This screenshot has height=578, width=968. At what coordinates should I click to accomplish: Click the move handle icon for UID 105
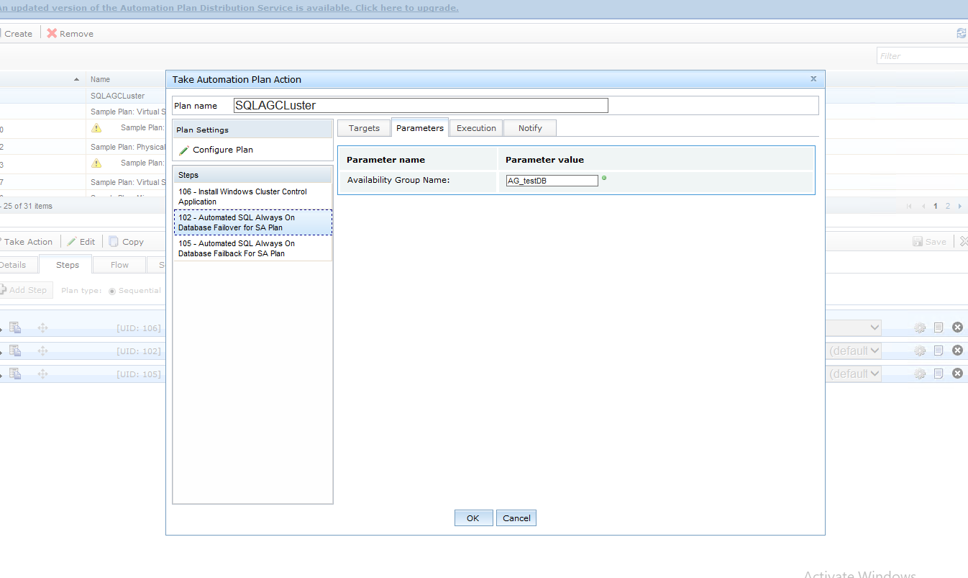click(42, 374)
